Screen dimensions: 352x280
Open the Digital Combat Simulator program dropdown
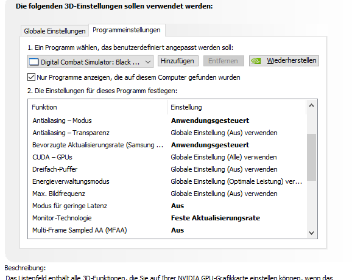90,61
